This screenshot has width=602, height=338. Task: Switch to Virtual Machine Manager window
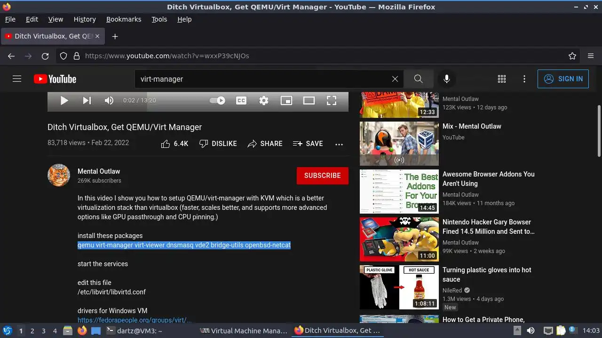tap(243, 331)
